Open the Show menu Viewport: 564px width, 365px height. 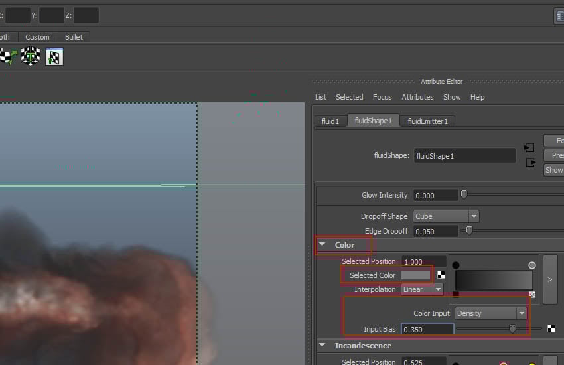click(452, 97)
